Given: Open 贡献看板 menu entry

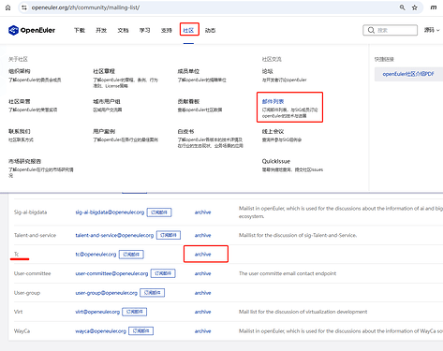Looking at the screenshot, I should [x=188, y=101].
